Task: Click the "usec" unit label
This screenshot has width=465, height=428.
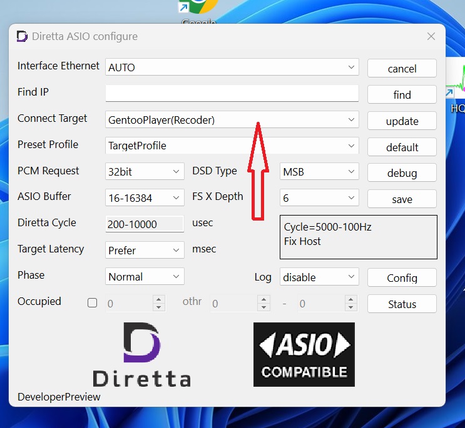Action: tap(203, 223)
